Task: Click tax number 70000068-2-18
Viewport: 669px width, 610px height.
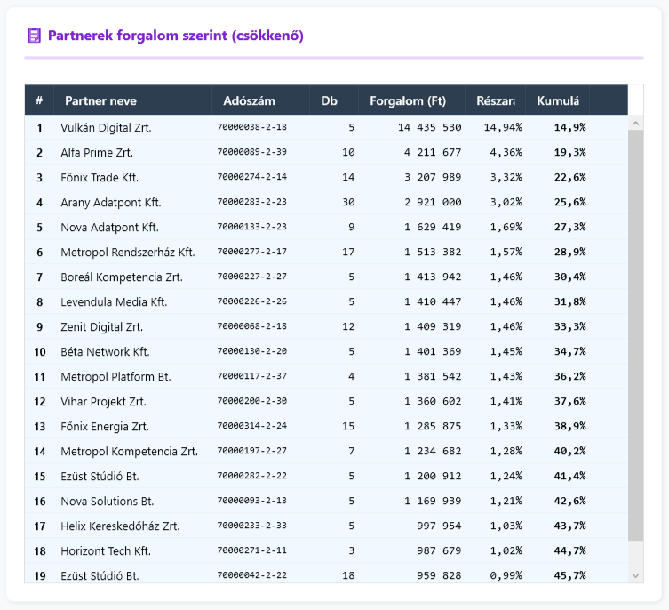Action: tap(251, 327)
